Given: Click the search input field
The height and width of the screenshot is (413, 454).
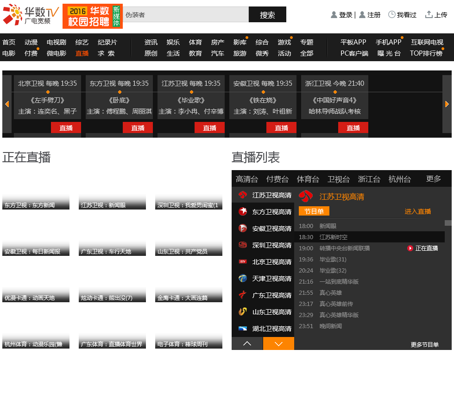Looking at the screenshot, I should tap(186, 14).
